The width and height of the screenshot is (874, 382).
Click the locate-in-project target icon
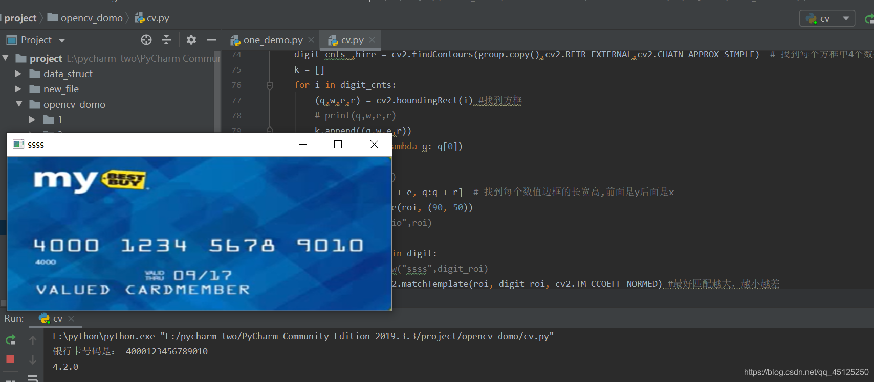146,40
